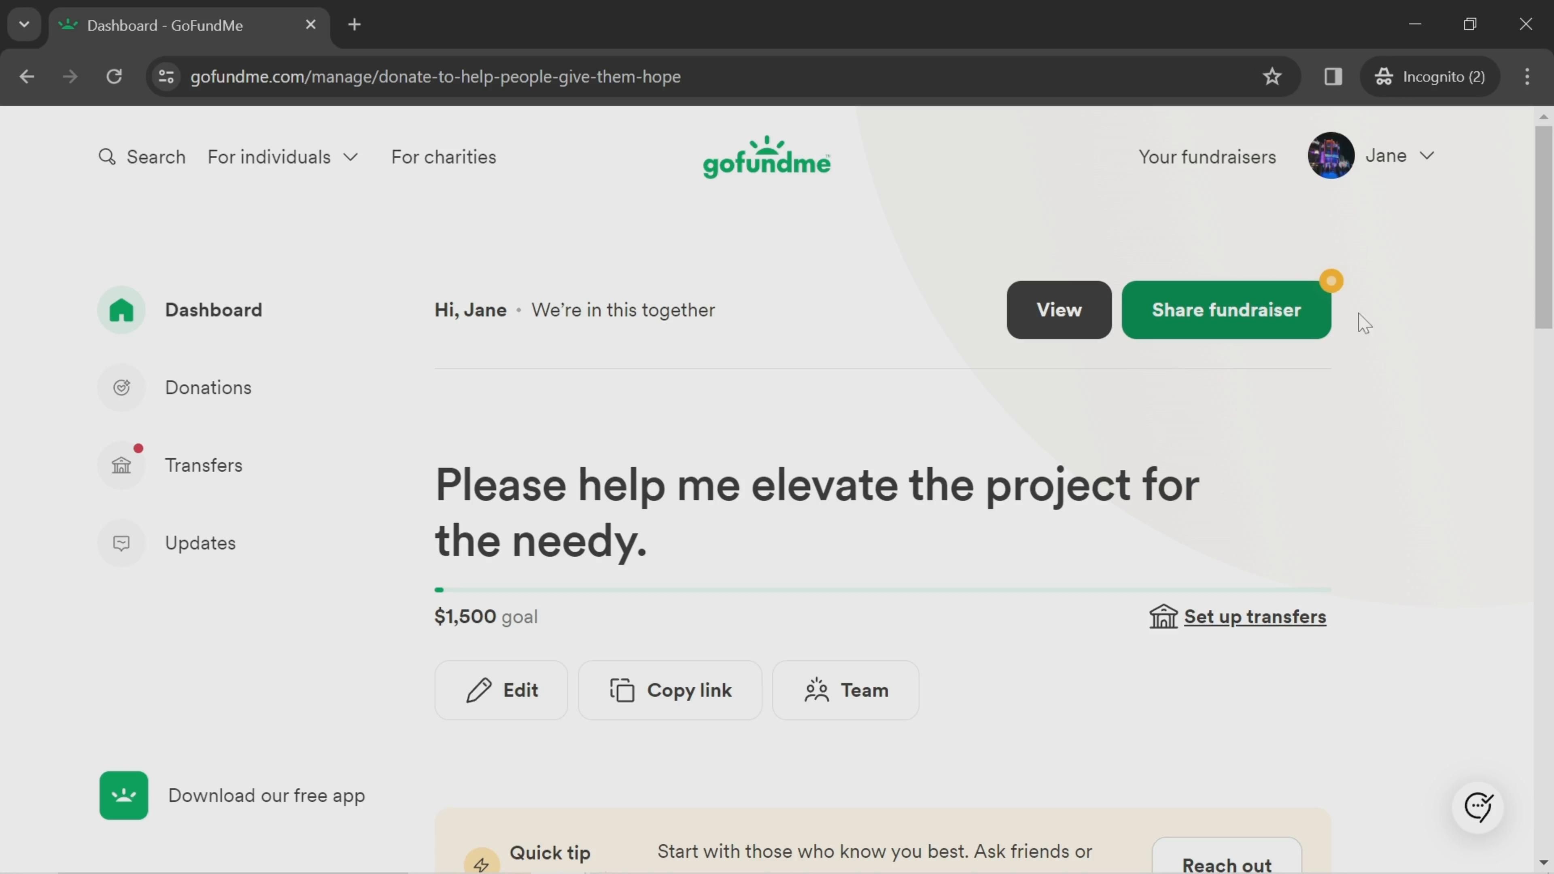The height and width of the screenshot is (874, 1554).
Task: Click the fundraiser goal progress bar
Action: coord(882,590)
